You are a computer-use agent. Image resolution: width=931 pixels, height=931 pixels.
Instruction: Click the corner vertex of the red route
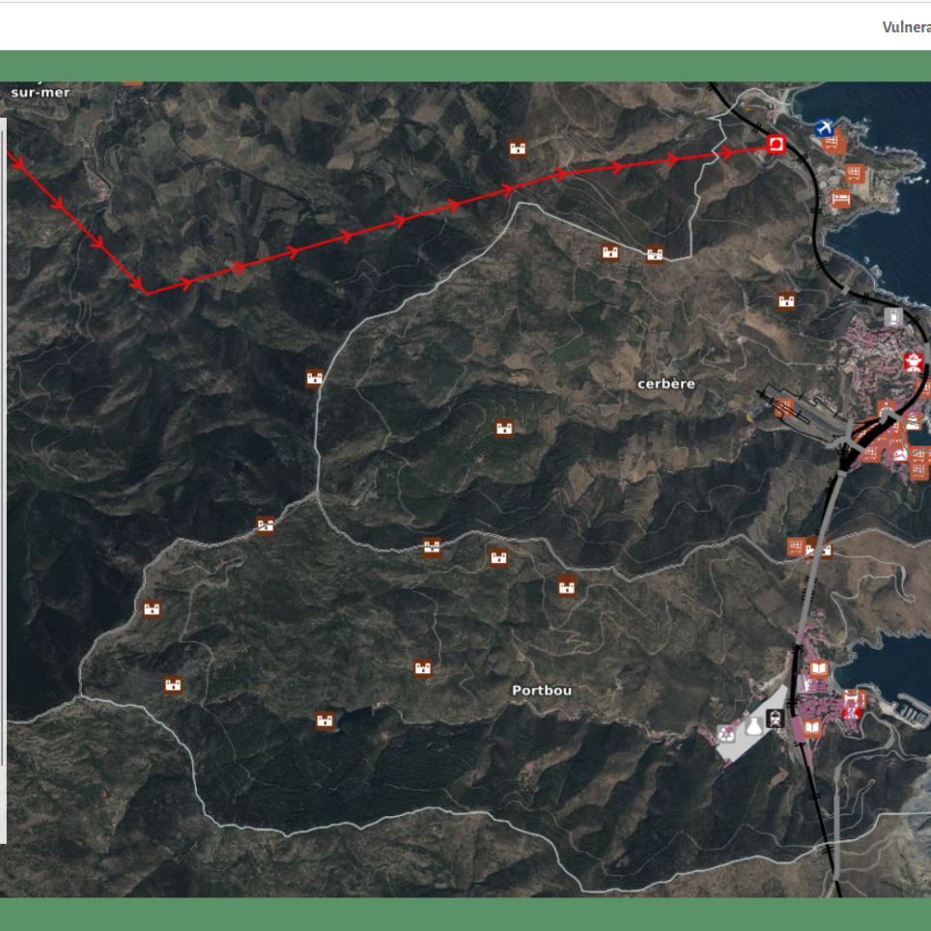(x=145, y=292)
